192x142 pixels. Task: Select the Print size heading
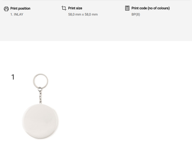click(x=75, y=8)
